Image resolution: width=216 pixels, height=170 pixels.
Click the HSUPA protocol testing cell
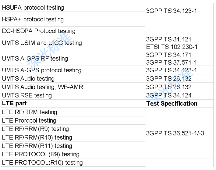33,8
